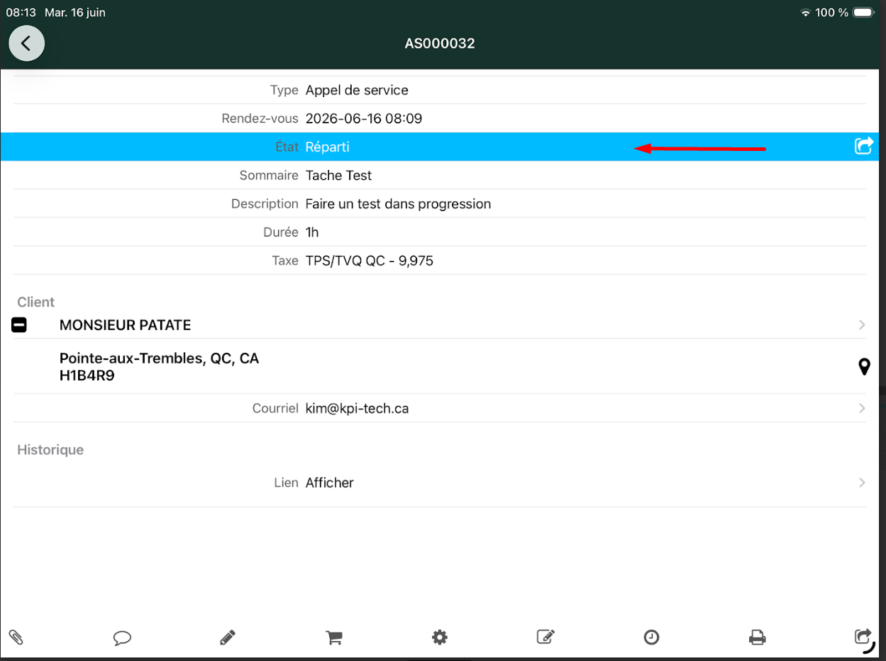The width and height of the screenshot is (886, 661).
Task: Open map with the location pin
Action: pos(864,366)
